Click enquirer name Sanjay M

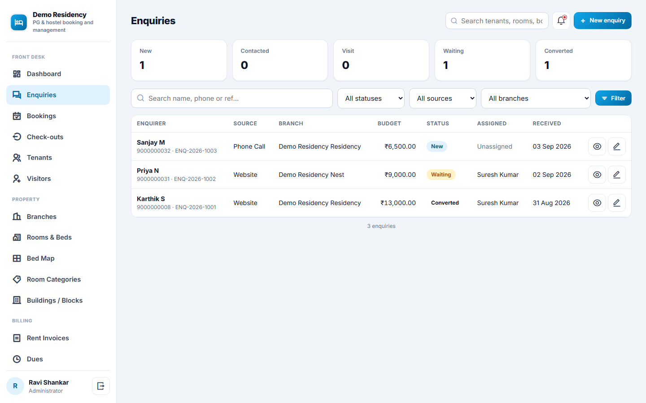[x=151, y=142]
